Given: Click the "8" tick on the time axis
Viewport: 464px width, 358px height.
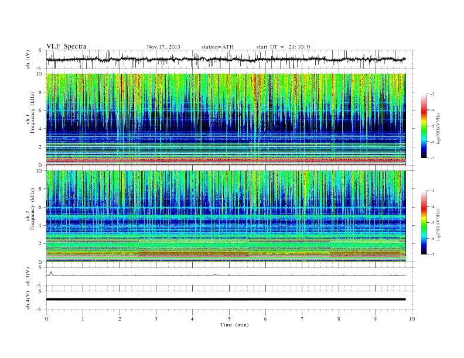Looking at the screenshot, I should click(x=339, y=319).
